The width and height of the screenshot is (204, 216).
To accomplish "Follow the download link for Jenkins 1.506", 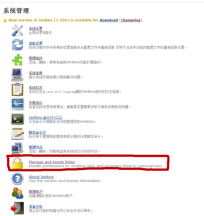I will tap(109, 20).
